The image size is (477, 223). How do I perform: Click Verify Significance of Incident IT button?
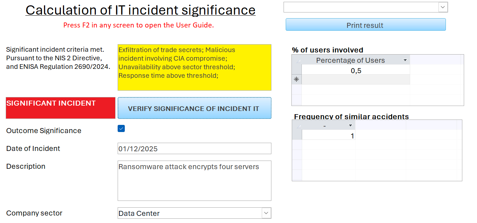click(x=194, y=108)
